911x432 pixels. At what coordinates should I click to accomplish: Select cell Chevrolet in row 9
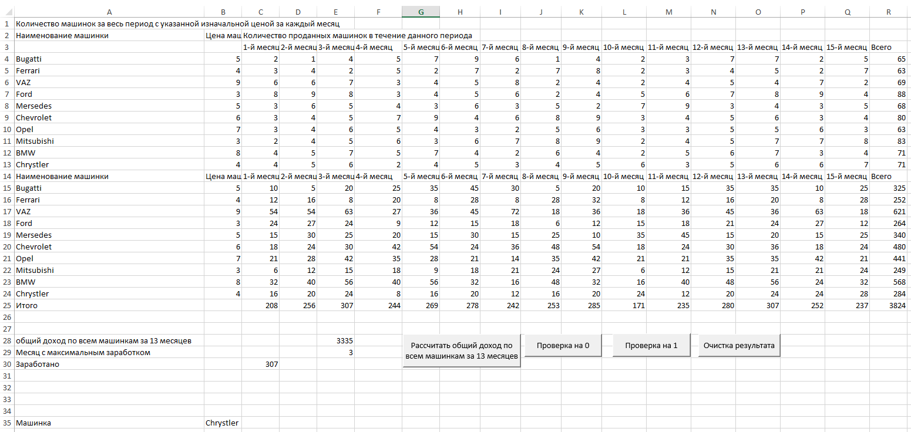click(109, 117)
